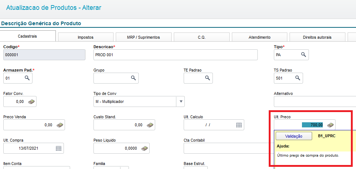Screen dimensions: 356x169
Task: Go to the Direitos autorais tab
Action: click(317, 37)
